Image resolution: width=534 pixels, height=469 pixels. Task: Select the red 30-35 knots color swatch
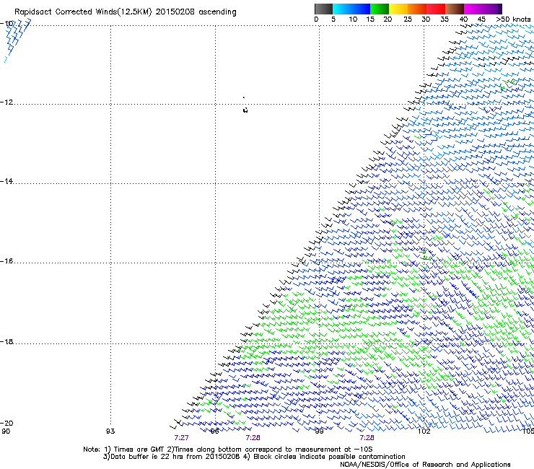[x=436, y=9]
